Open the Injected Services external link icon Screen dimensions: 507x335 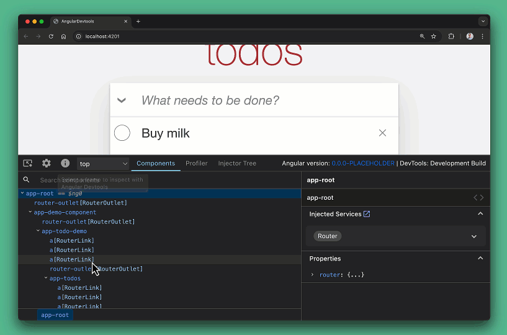pos(367,214)
